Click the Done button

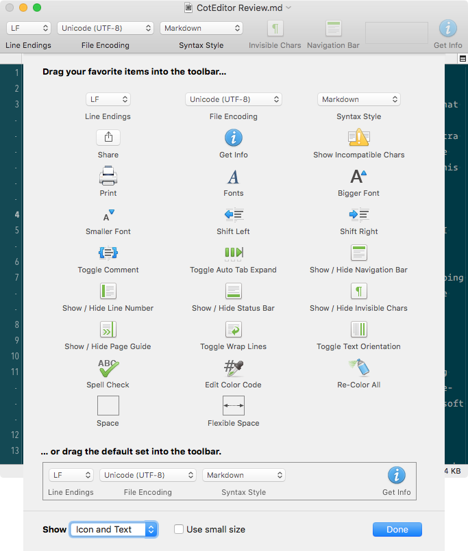397,529
